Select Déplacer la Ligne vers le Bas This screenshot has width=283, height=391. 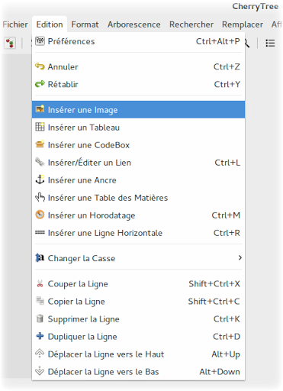tap(139, 372)
